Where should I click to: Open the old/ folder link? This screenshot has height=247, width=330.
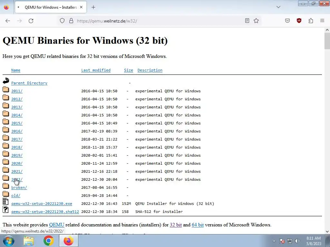16,196
